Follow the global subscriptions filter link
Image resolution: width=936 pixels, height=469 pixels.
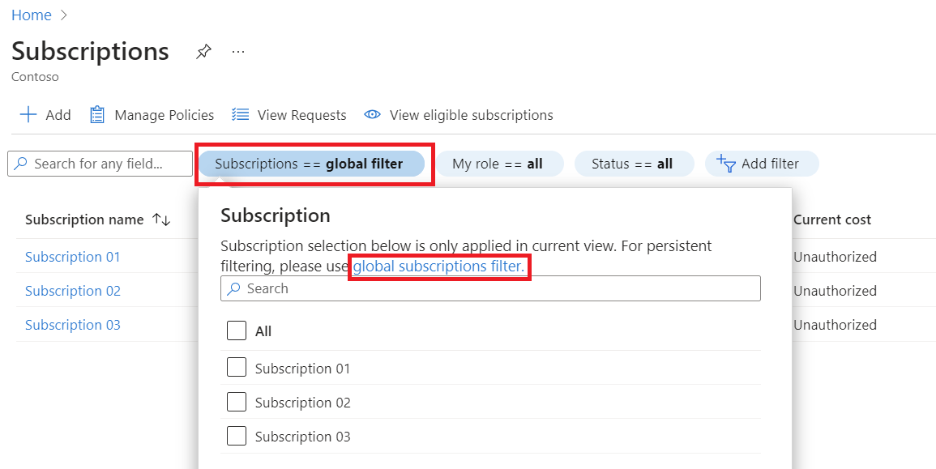click(x=438, y=266)
